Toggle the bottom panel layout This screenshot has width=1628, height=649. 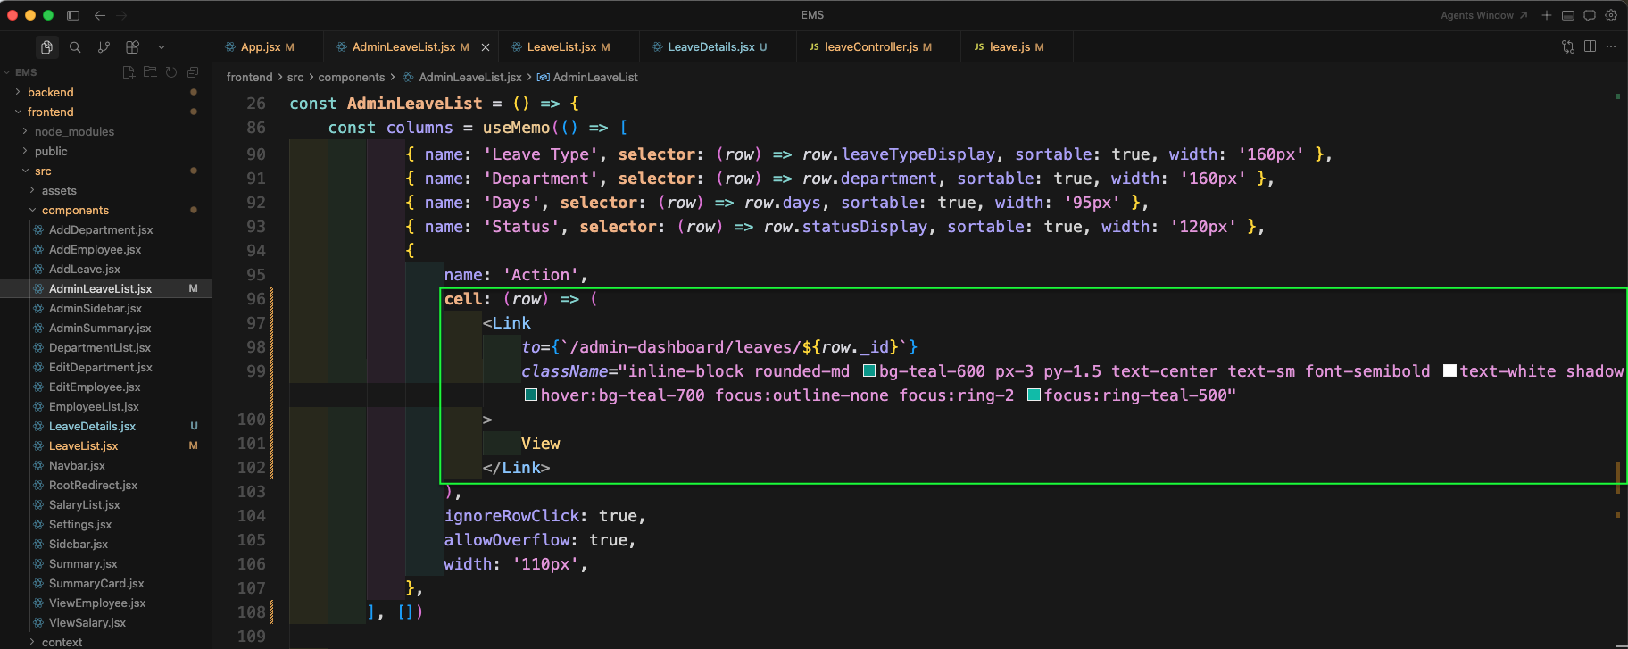1568,15
